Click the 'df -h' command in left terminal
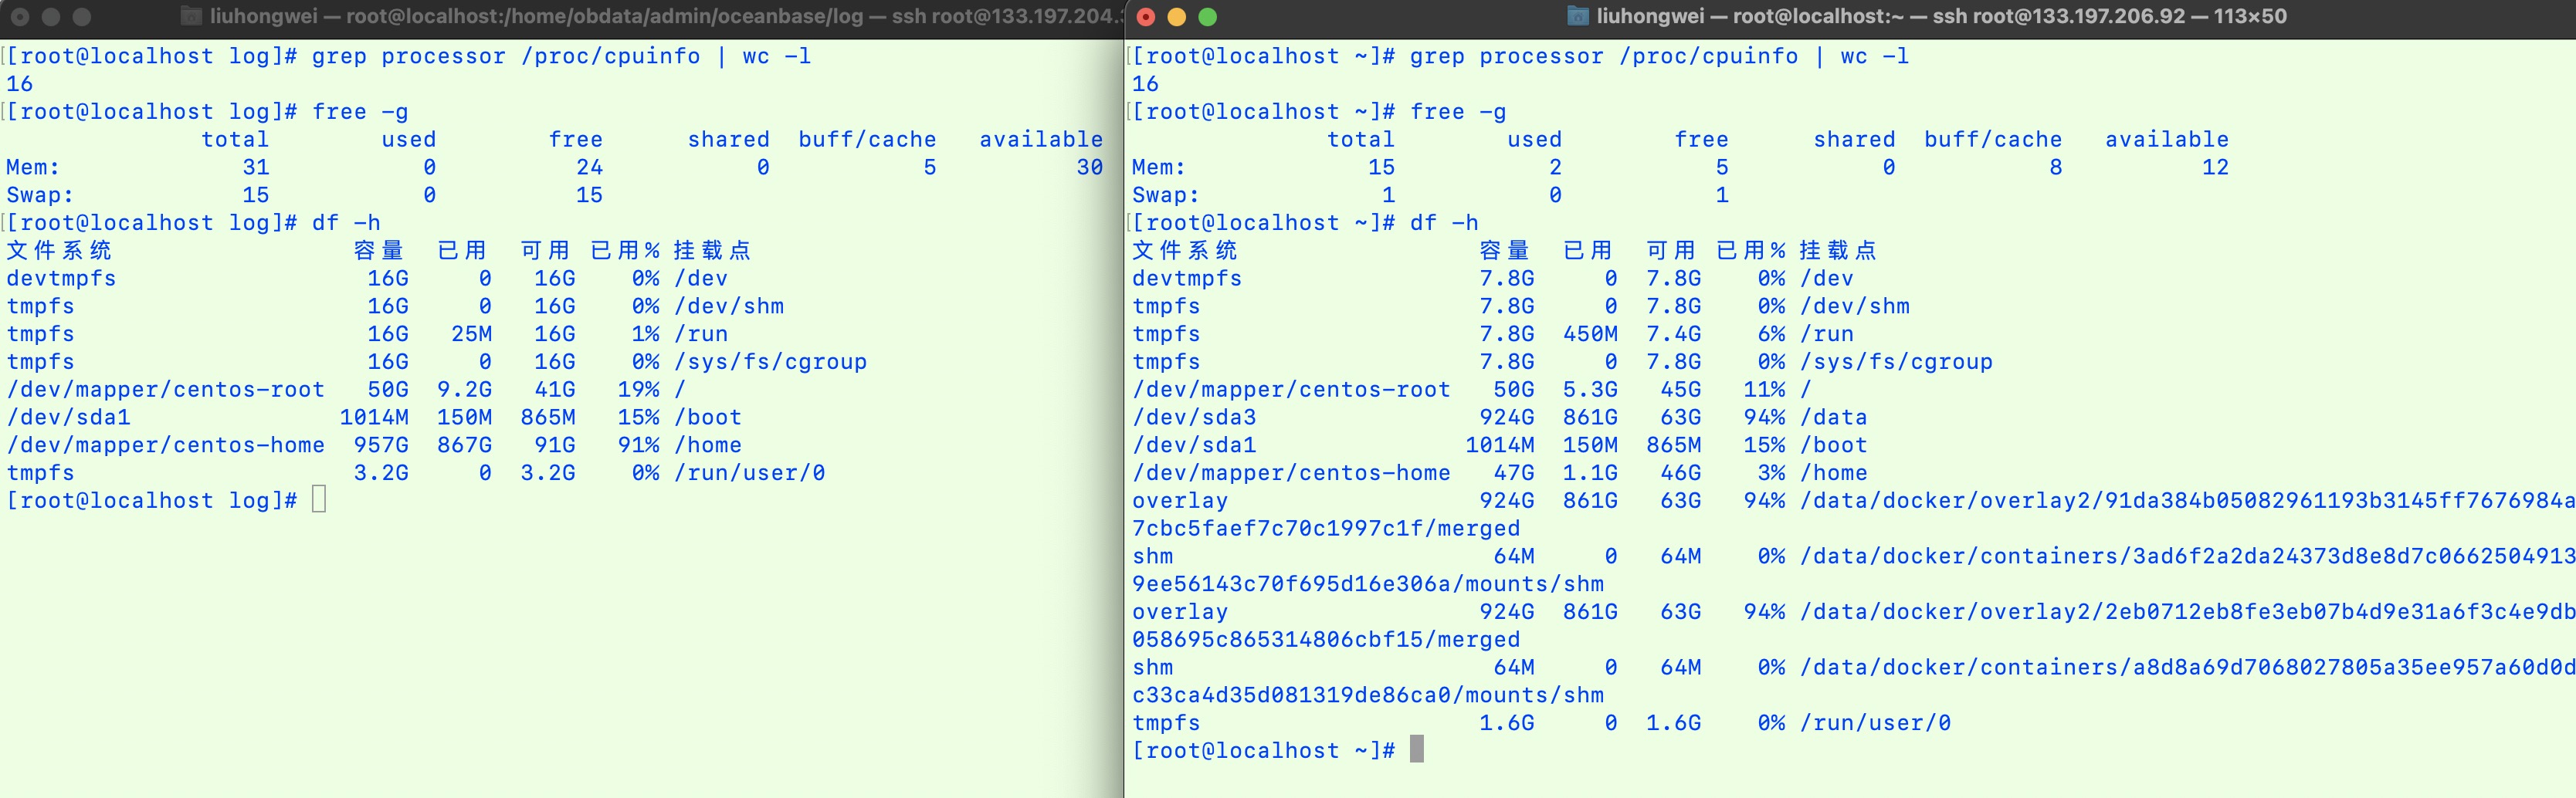The image size is (2576, 798). coord(346,223)
